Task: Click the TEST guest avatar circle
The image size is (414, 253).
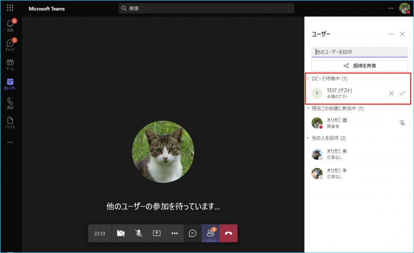Action: (x=317, y=93)
